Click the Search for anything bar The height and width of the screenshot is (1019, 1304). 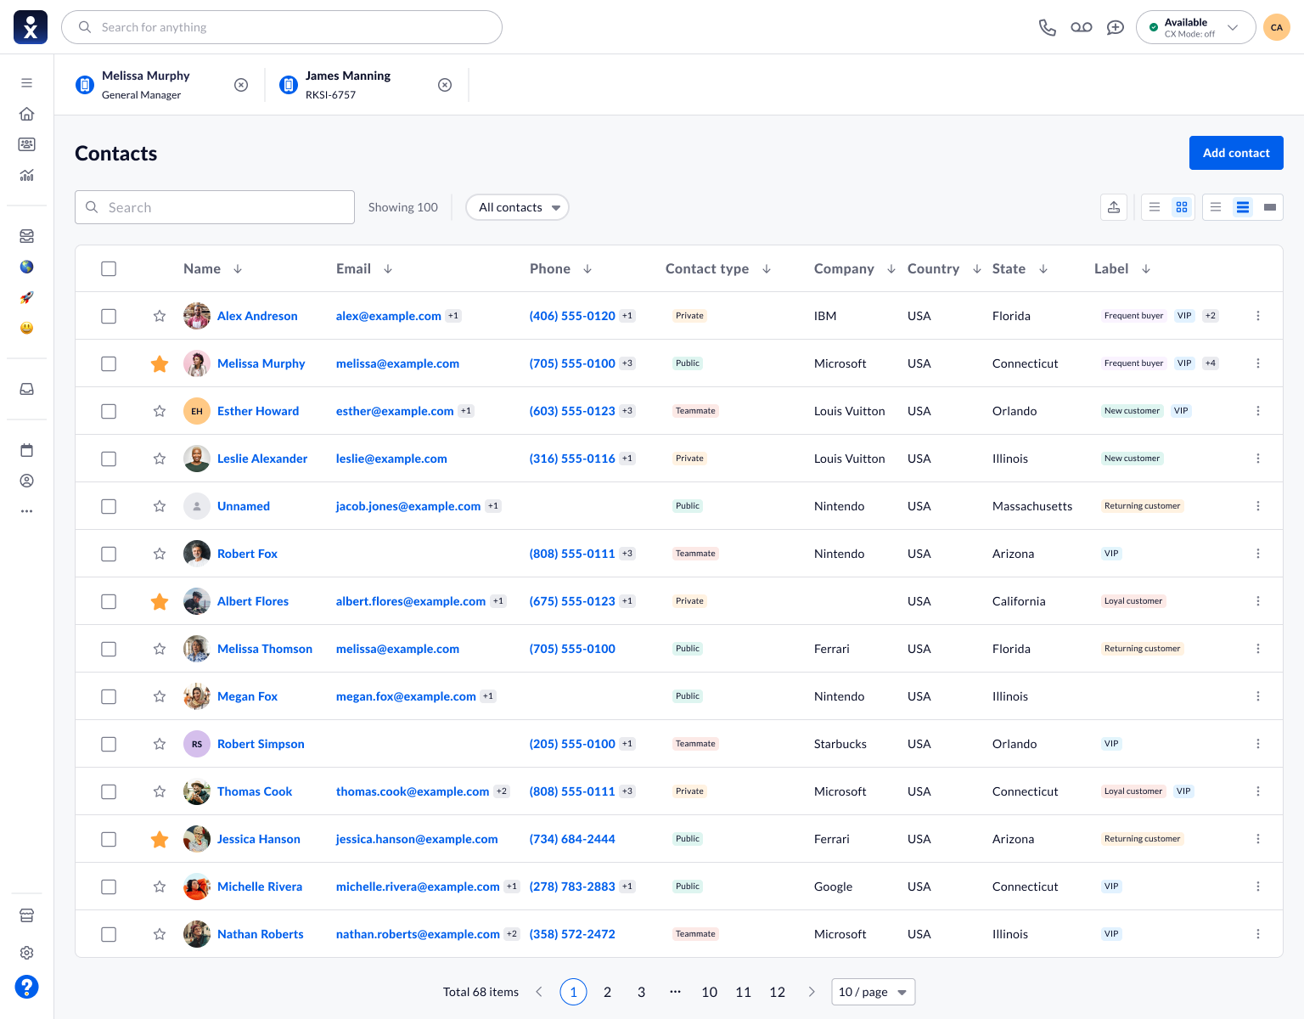point(282,27)
